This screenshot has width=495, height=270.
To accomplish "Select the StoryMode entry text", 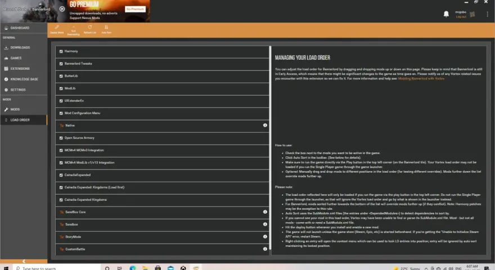I will point(73,237).
